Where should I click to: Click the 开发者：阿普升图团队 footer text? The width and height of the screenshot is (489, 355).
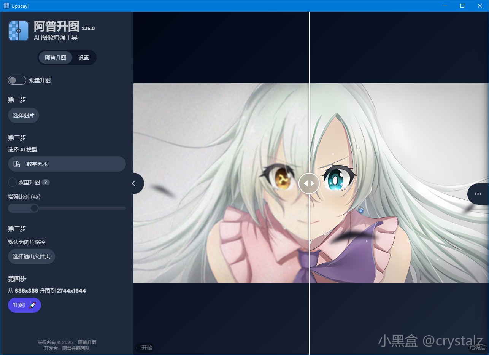(x=67, y=348)
